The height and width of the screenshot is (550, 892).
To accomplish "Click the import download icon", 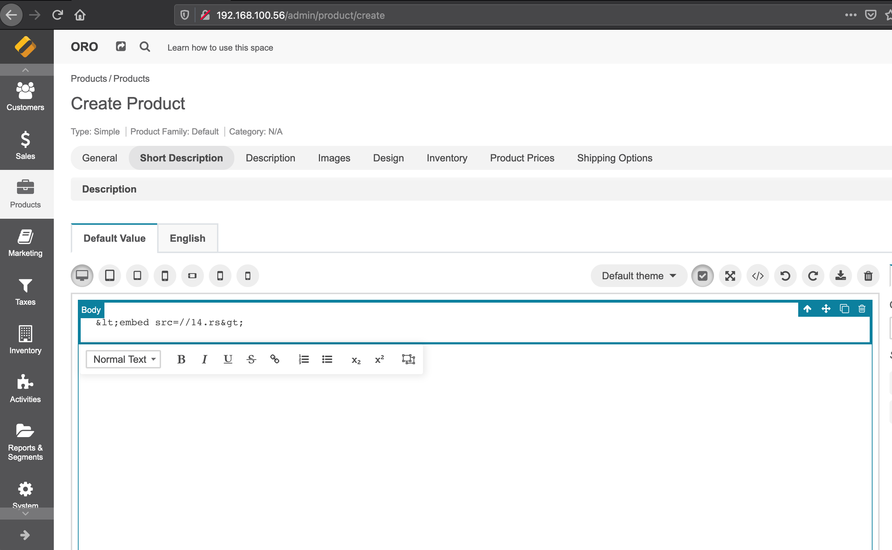I will 841,276.
